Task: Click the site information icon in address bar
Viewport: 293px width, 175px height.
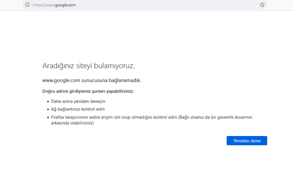Action: point(27,5)
